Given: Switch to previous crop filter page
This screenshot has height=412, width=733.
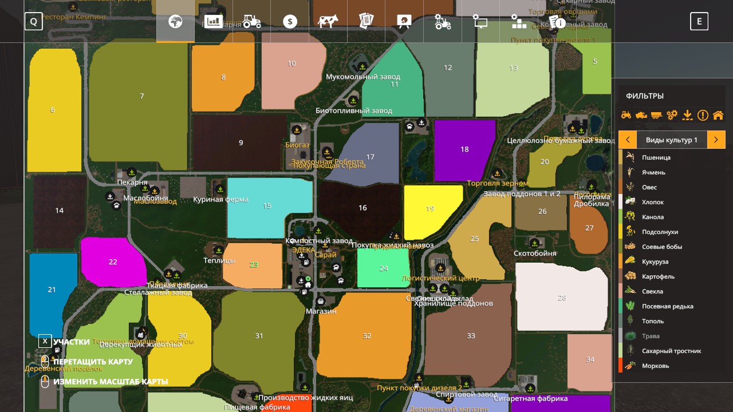Looking at the screenshot, I should click(x=628, y=140).
